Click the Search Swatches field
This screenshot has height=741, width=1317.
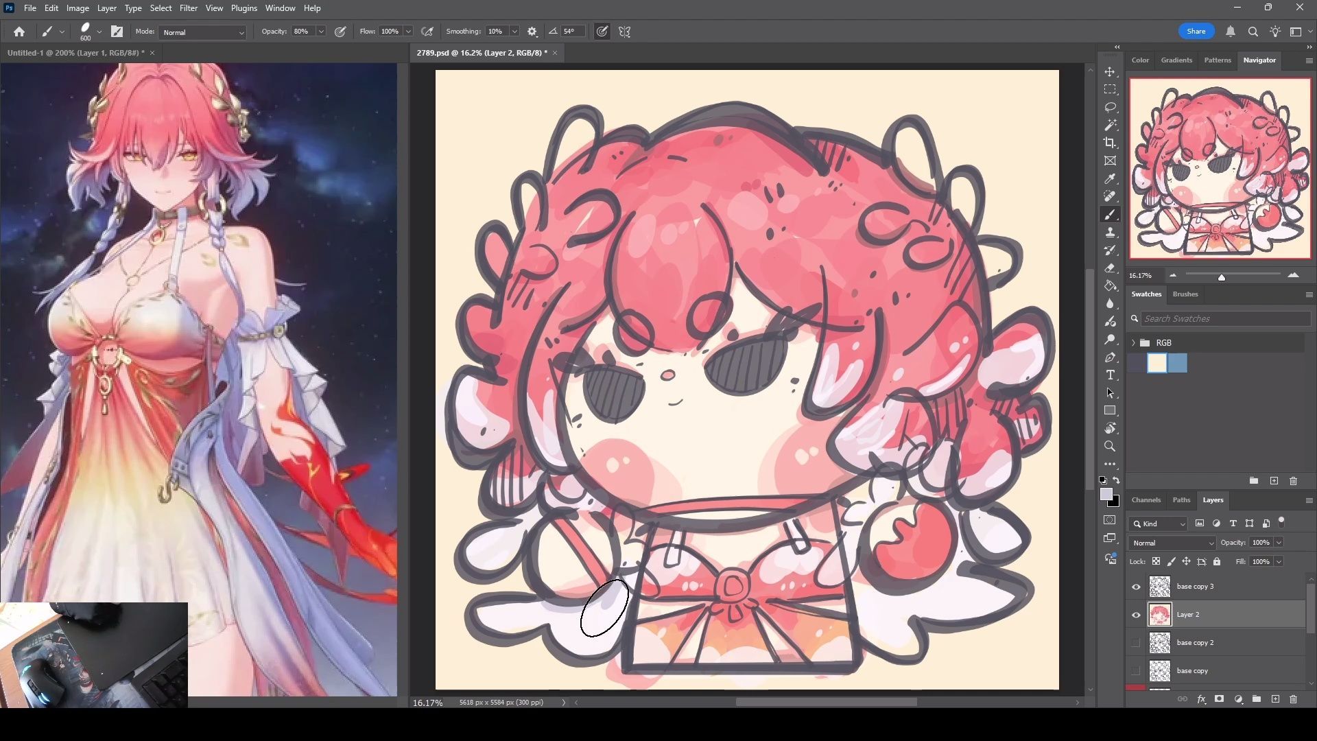click(1224, 319)
